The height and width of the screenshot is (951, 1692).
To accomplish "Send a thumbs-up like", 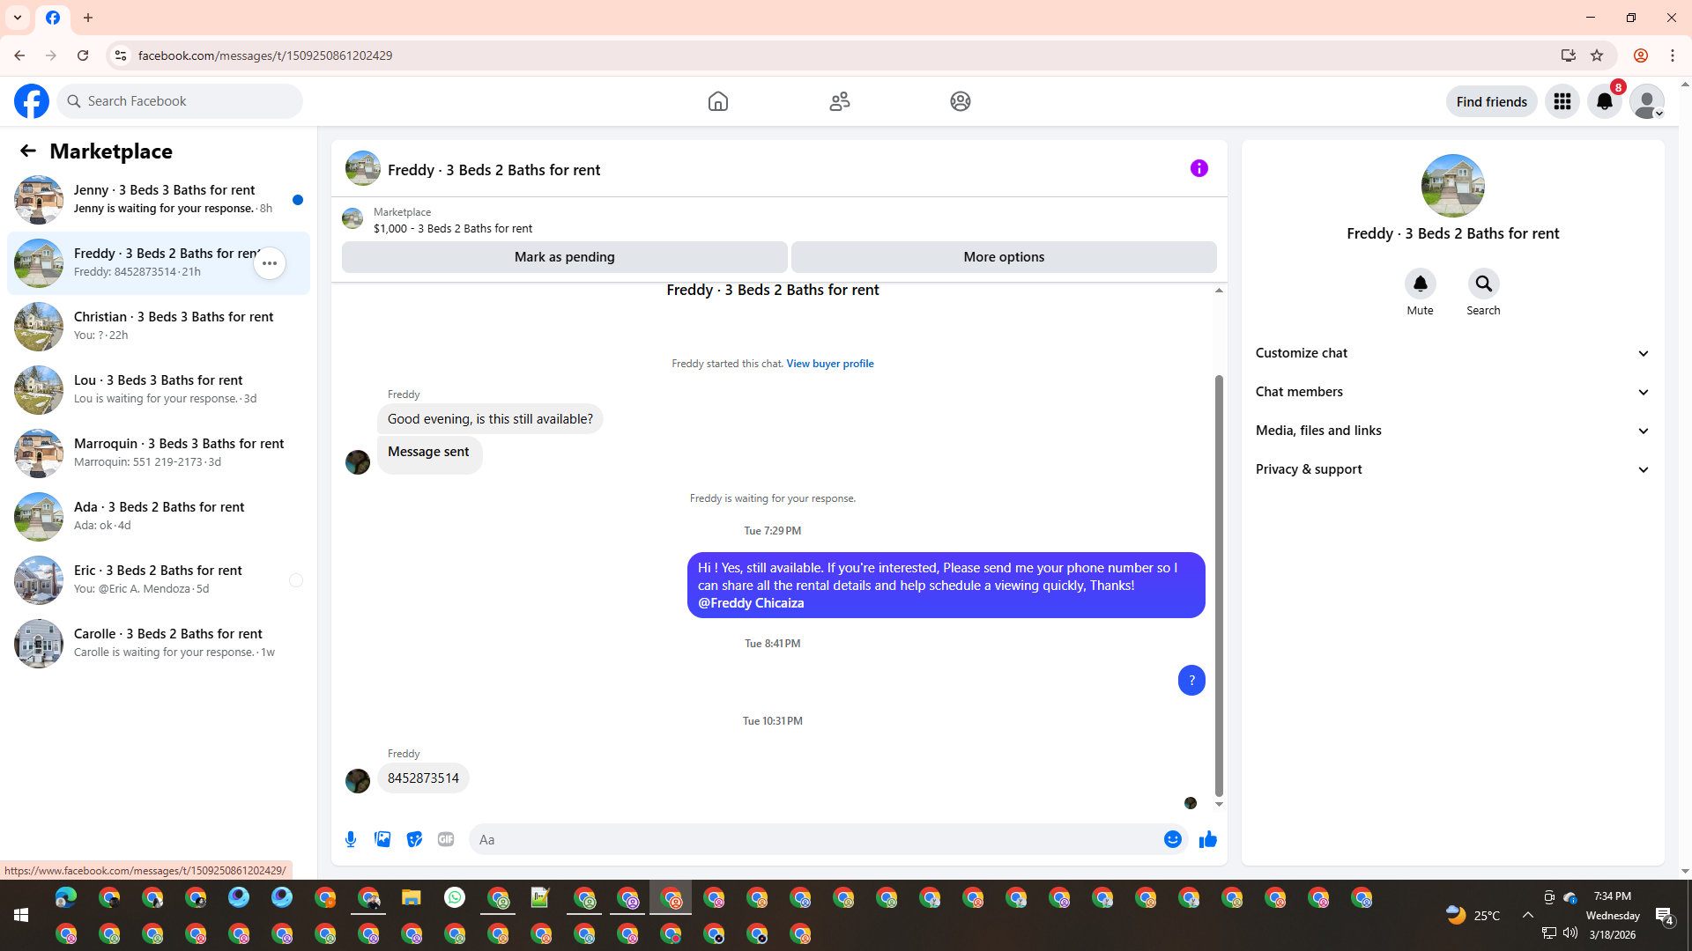I will [1207, 839].
